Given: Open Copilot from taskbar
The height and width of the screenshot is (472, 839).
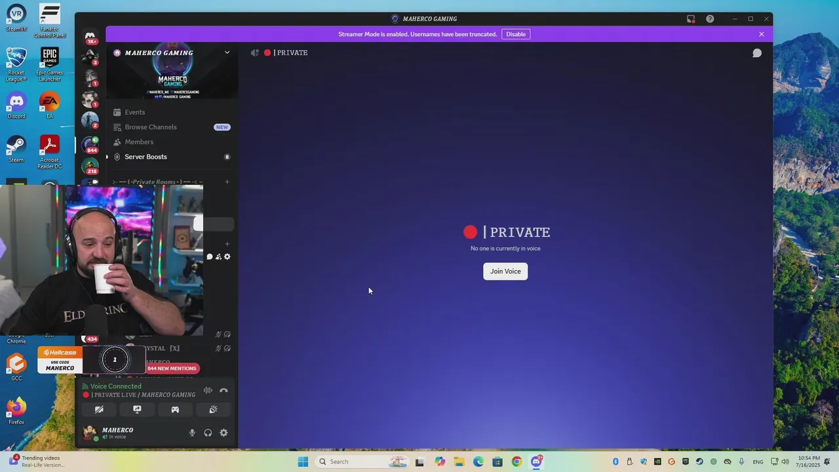Looking at the screenshot, I should click(x=439, y=462).
